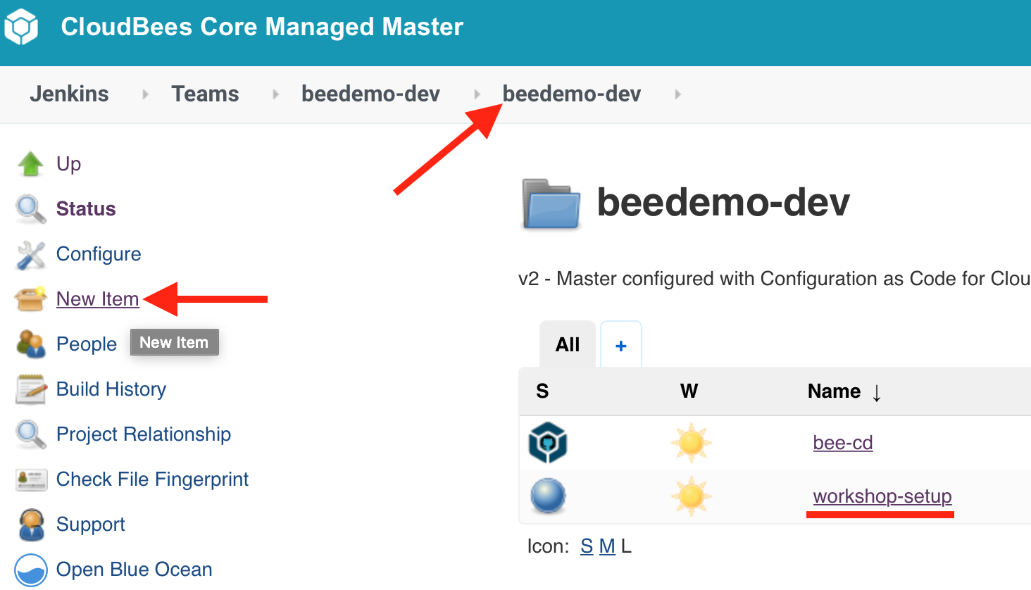
Task: Expand the arrow after Jenkins breadcrumb
Action: coord(145,94)
